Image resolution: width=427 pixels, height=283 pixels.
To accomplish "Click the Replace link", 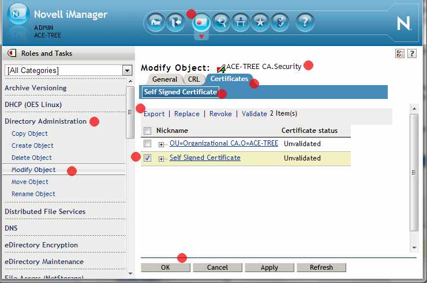I will [x=187, y=114].
